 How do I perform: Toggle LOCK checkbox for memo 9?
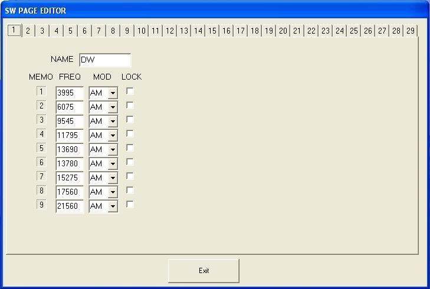(130, 205)
